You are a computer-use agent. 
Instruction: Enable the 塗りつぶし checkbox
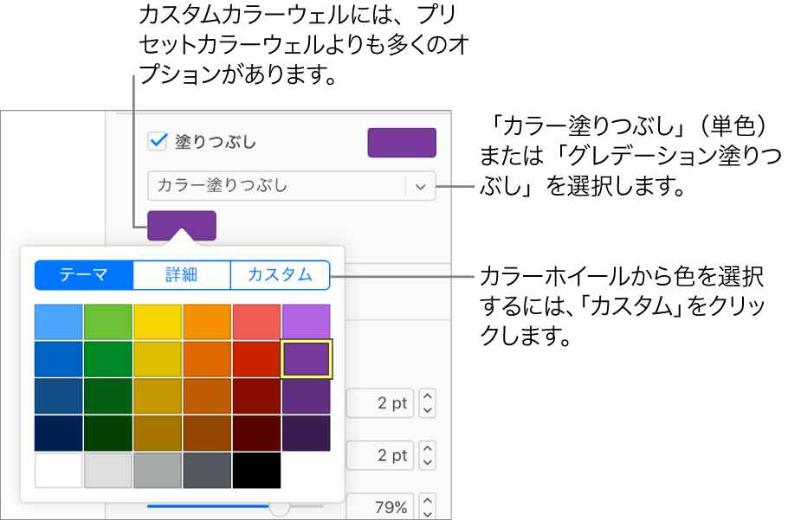157,141
